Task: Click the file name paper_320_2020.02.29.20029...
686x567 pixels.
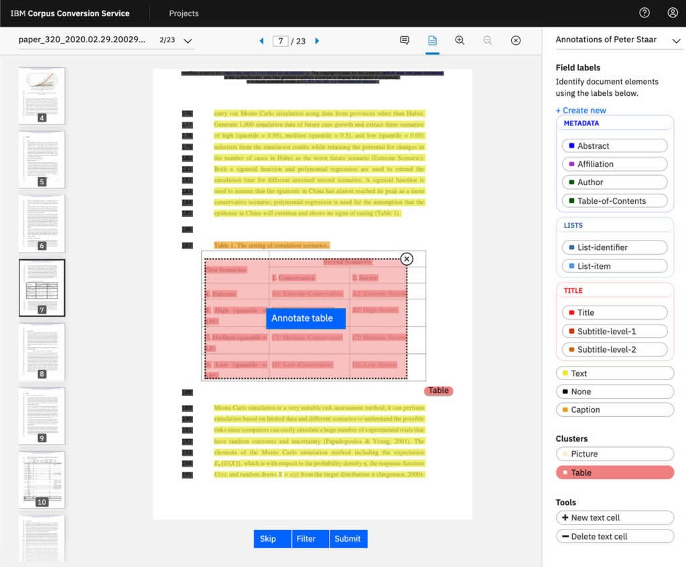Action: click(82, 40)
